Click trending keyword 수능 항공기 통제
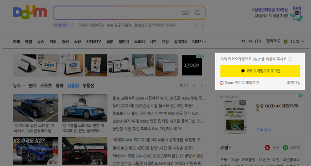The height and width of the screenshot is (166, 311). pyautogui.click(x=119, y=25)
